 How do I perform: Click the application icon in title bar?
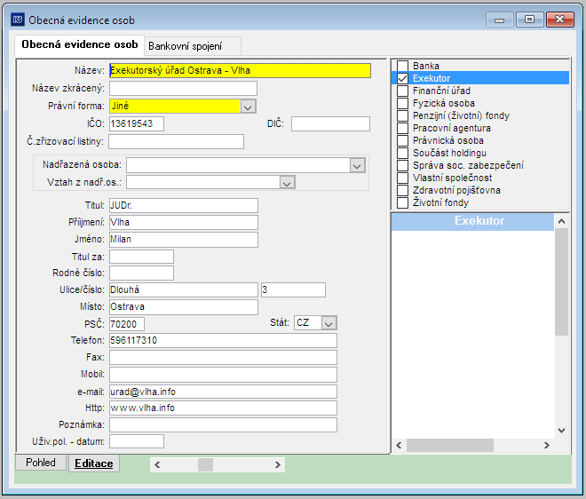point(18,20)
